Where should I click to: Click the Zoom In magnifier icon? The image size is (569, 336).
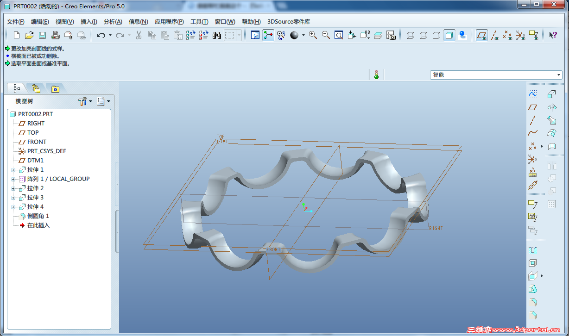[x=313, y=35]
